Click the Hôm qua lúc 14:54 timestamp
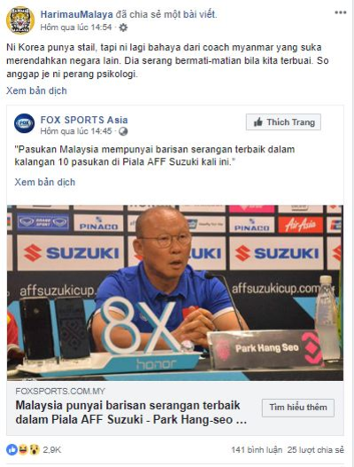 coord(76,27)
